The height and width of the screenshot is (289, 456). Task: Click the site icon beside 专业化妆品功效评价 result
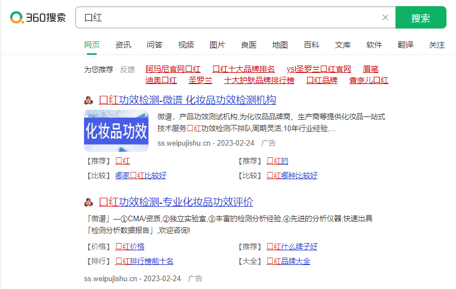[x=89, y=202]
